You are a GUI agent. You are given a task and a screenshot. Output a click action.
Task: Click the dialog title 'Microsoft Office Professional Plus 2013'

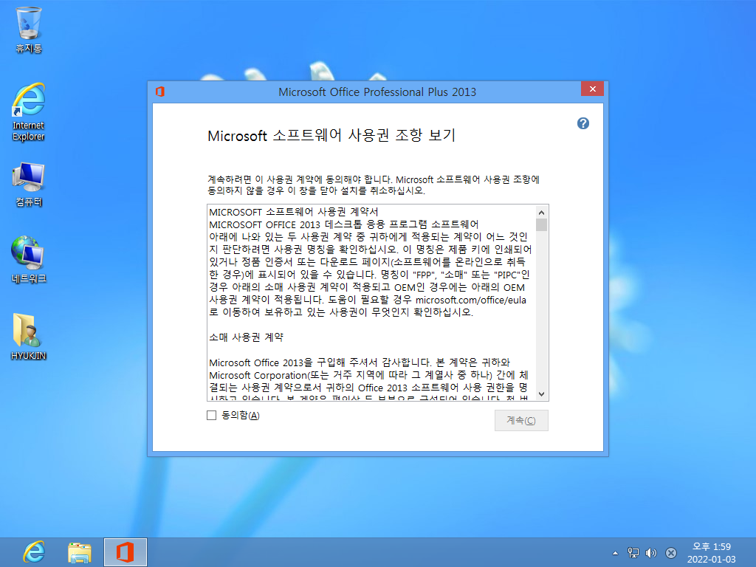tap(377, 92)
